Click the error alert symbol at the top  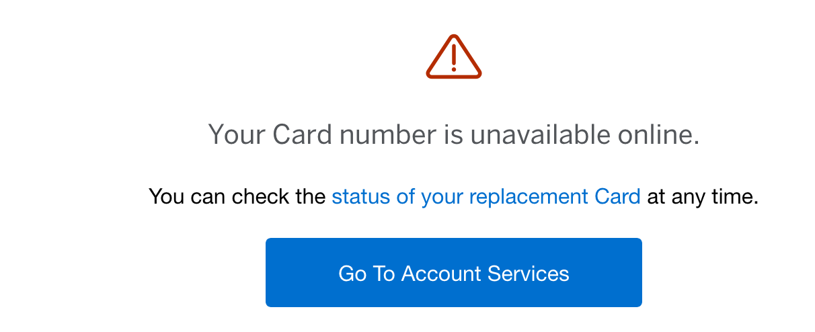pyautogui.click(x=454, y=58)
